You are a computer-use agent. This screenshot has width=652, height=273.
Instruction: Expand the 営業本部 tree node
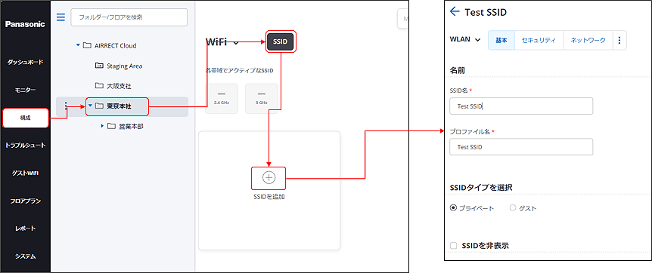102,126
